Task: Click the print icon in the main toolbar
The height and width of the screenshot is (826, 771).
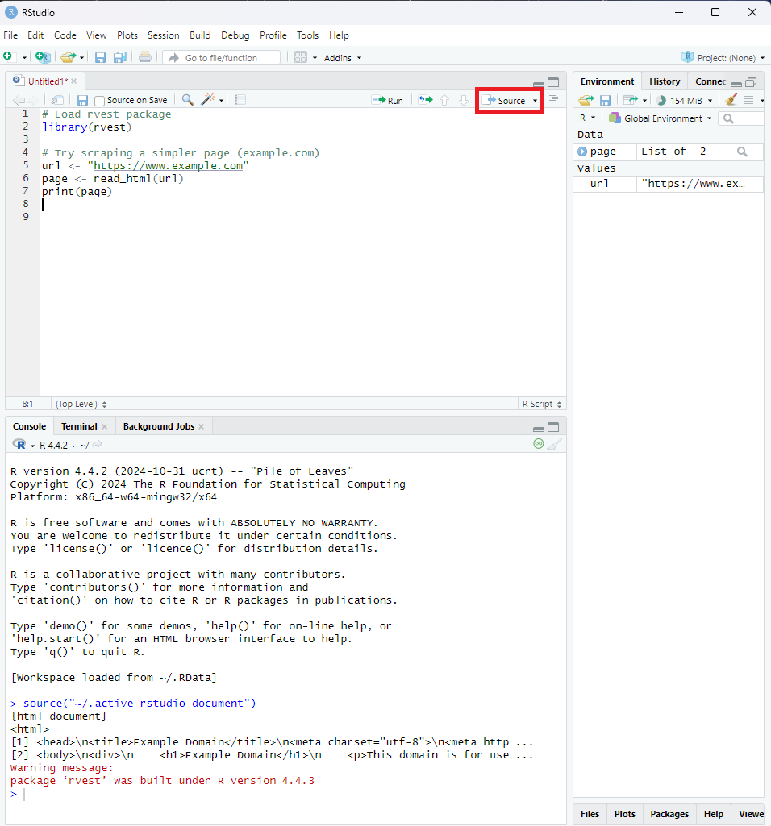Action: [x=145, y=57]
